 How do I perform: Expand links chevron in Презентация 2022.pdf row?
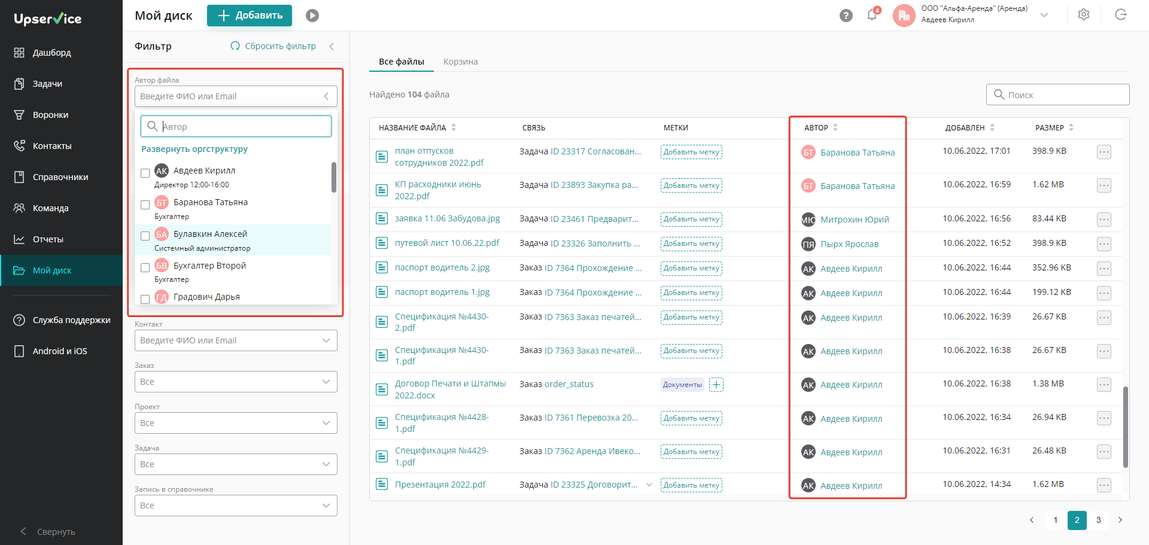coord(649,485)
